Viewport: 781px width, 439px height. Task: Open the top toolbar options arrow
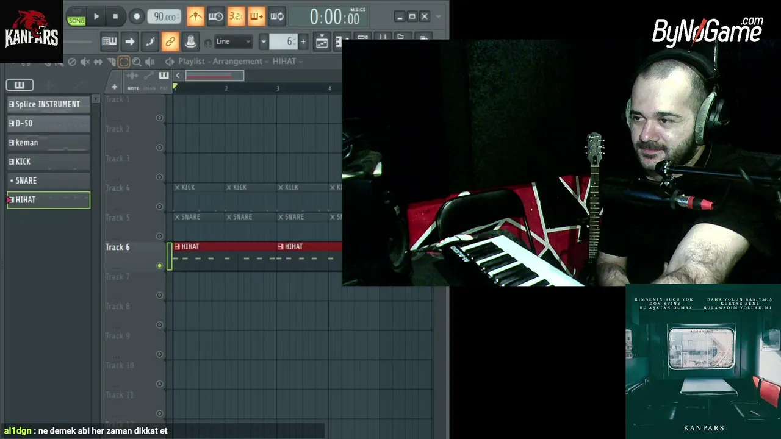click(x=438, y=16)
